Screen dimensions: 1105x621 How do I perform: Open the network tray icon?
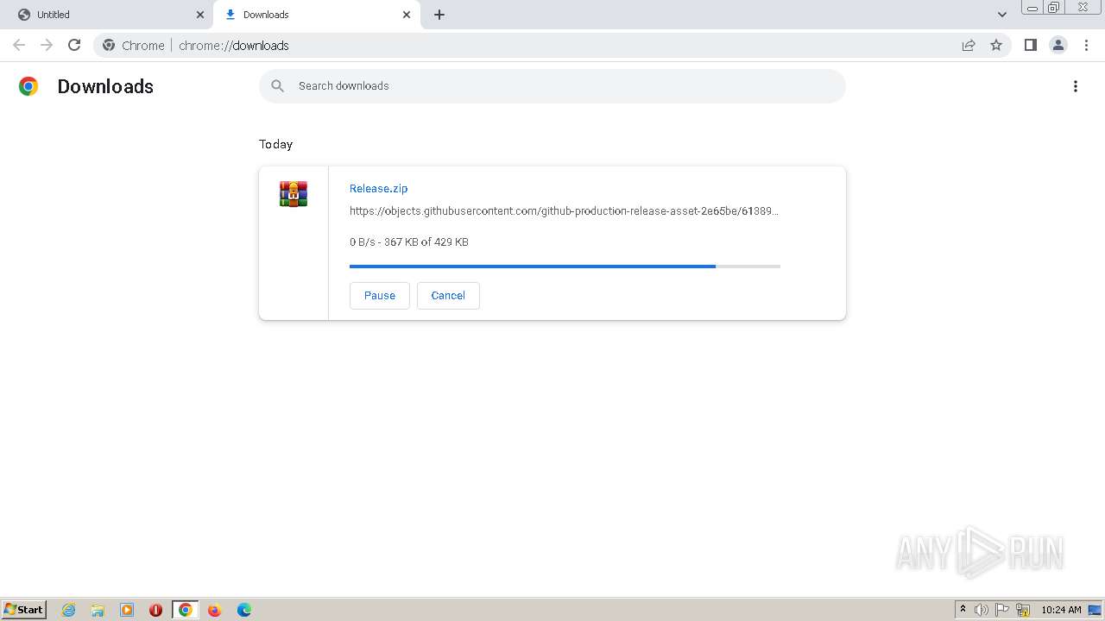coord(1024,610)
